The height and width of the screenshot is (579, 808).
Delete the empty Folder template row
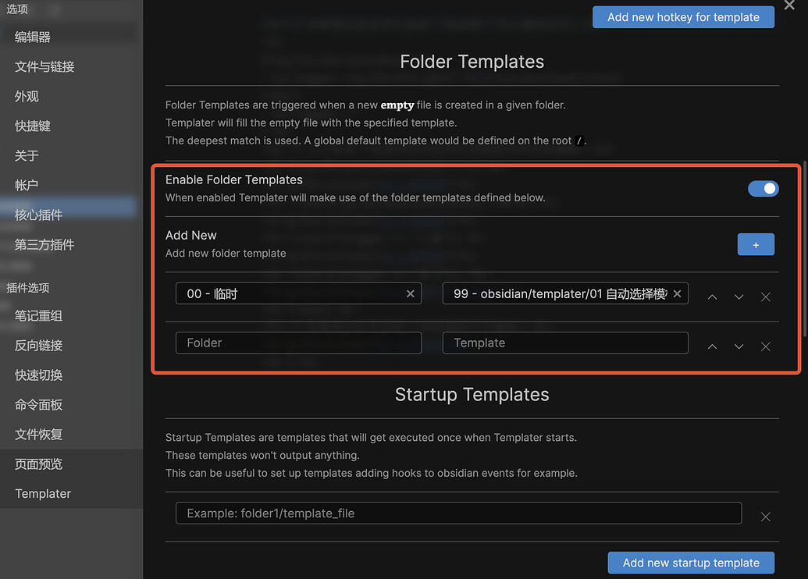point(766,346)
